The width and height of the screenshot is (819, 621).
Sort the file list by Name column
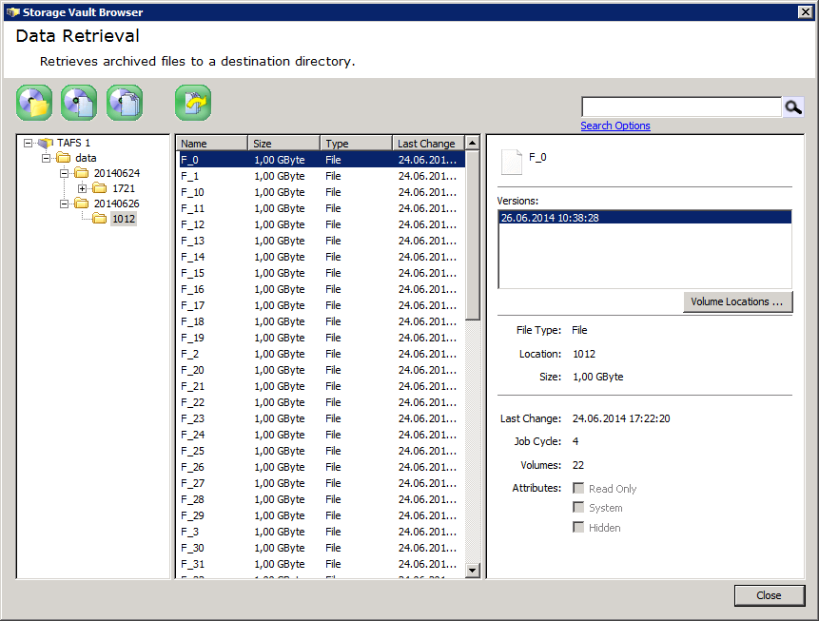[x=212, y=143]
